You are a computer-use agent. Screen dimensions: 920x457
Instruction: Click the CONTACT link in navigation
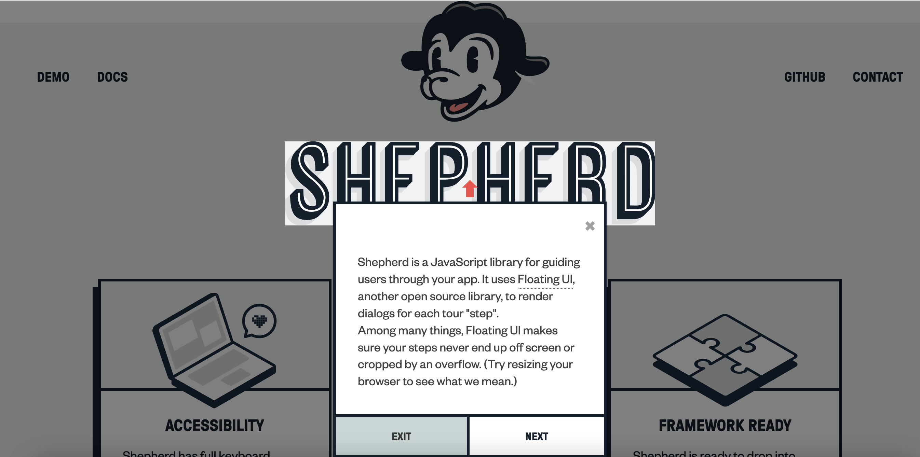pyautogui.click(x=877, y=76)
